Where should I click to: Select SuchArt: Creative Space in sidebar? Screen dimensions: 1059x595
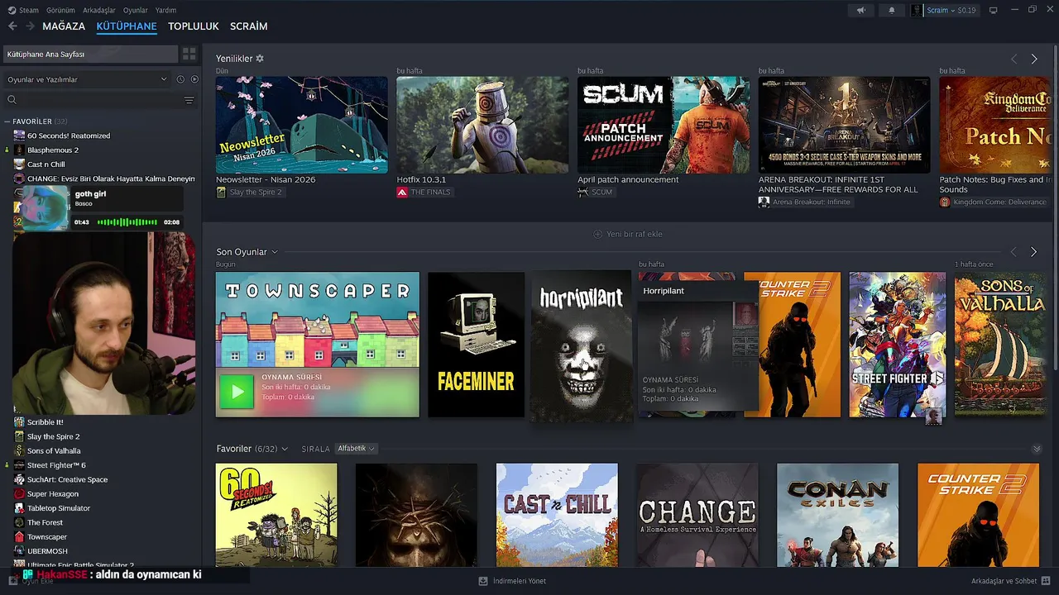[x=68, y=479]
